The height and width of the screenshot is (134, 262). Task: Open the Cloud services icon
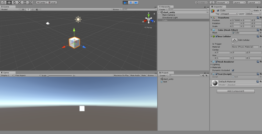point(212,3)
